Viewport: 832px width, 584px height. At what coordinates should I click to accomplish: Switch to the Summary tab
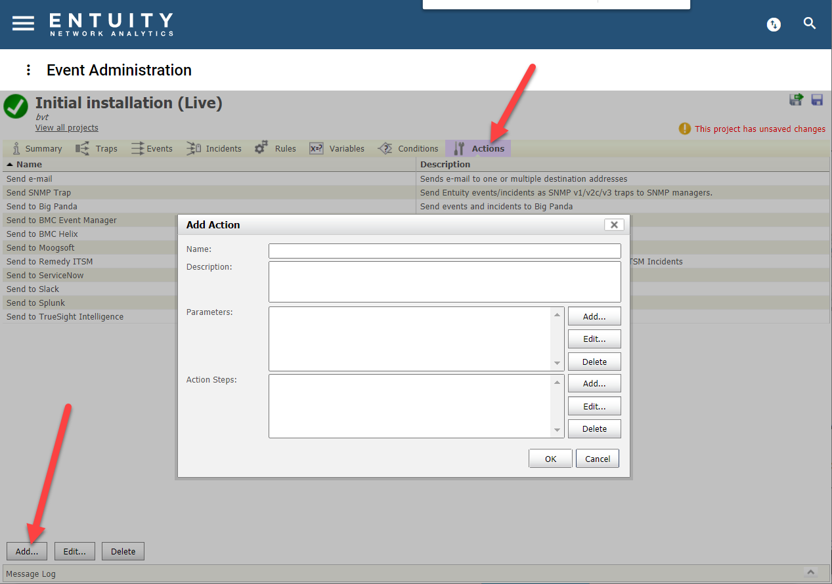pos(37,149)
